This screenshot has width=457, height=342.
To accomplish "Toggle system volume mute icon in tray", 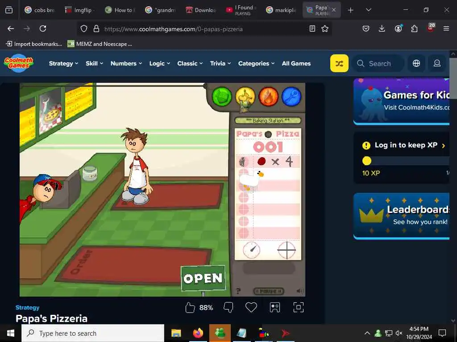I will tap(399, 333).
